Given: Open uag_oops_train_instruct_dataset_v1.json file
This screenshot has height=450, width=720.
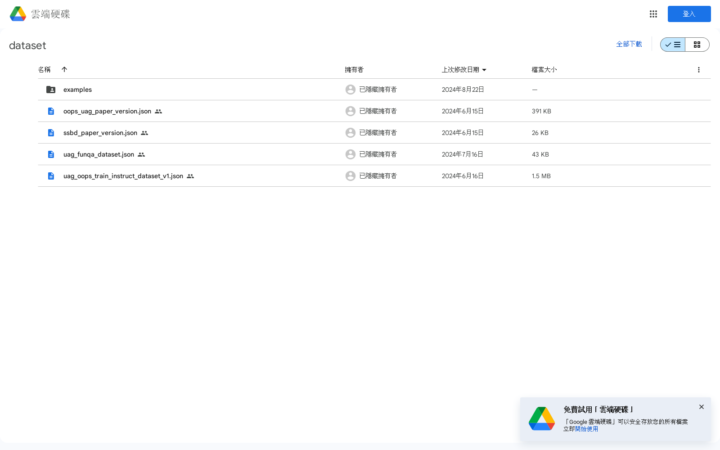Looking at the screenshot, I should click(x=123, y=176).
